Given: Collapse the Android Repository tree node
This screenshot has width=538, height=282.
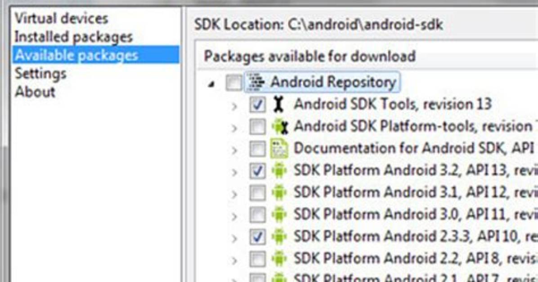Looking at the screenshot, I should tap(211, 83).
